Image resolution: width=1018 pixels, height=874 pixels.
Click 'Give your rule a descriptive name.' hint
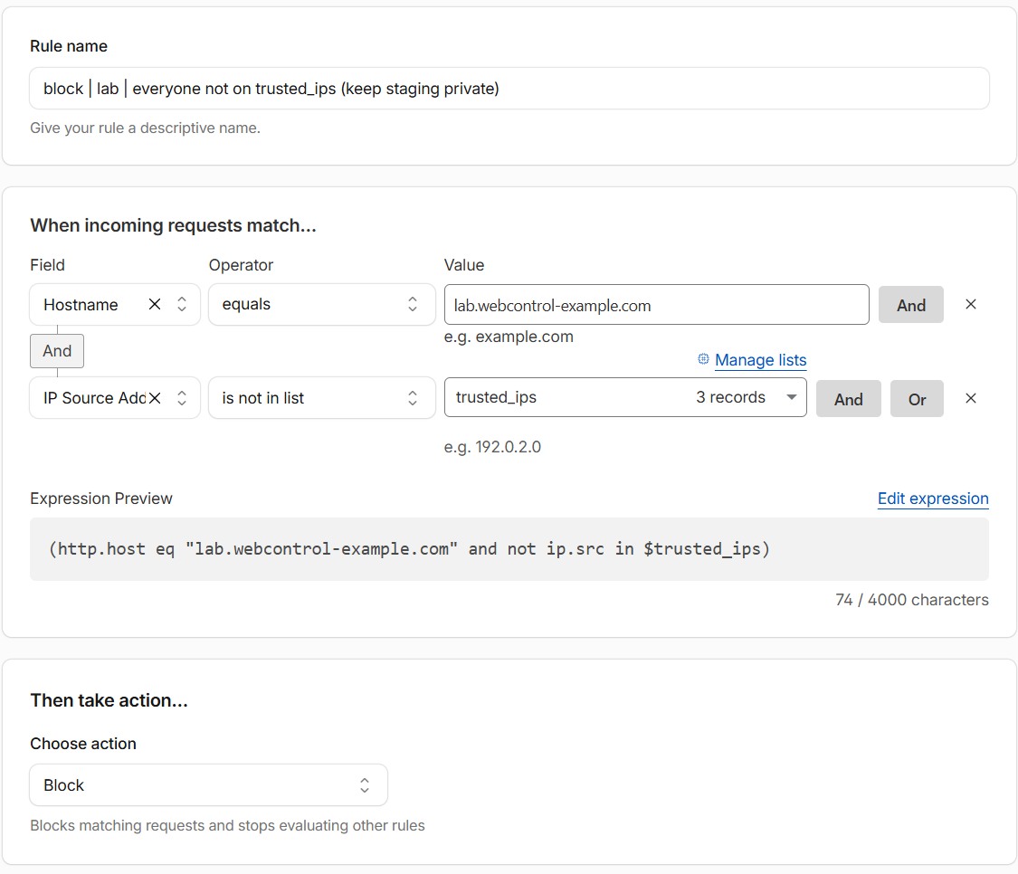coord(145,128)
